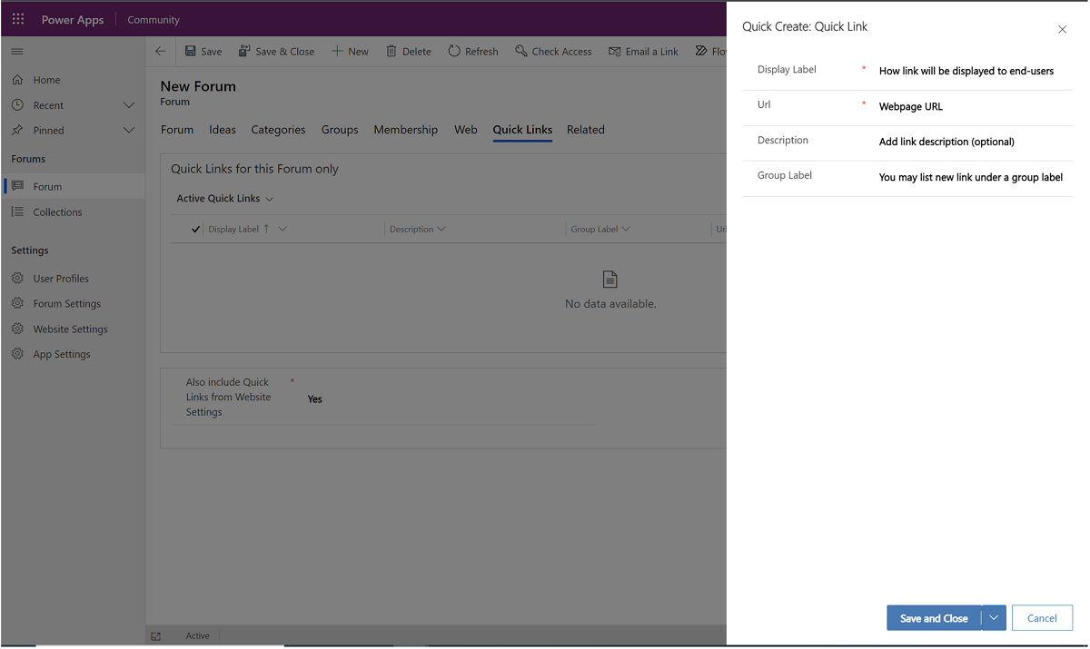Collapse the site map hamburger menu
The height and width of the screenshot is (649, 1090).
point(17,52)
